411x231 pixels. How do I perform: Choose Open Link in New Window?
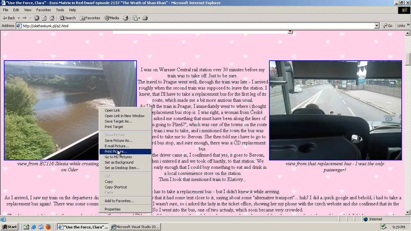(125, 116)
